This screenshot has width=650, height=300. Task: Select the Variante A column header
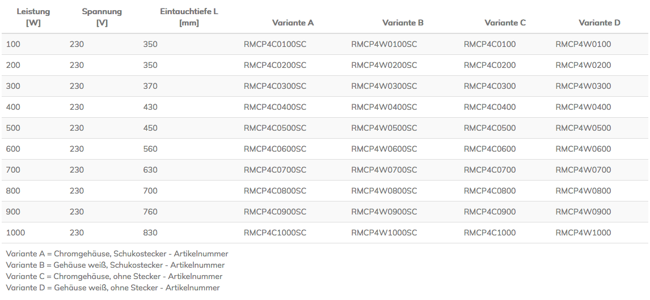click(293, 23)
